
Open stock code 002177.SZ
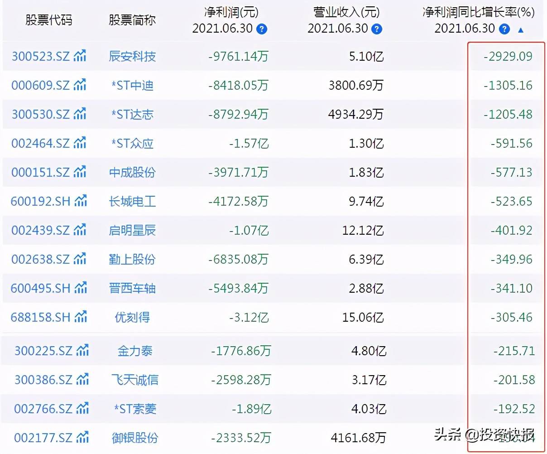[43, 438]
